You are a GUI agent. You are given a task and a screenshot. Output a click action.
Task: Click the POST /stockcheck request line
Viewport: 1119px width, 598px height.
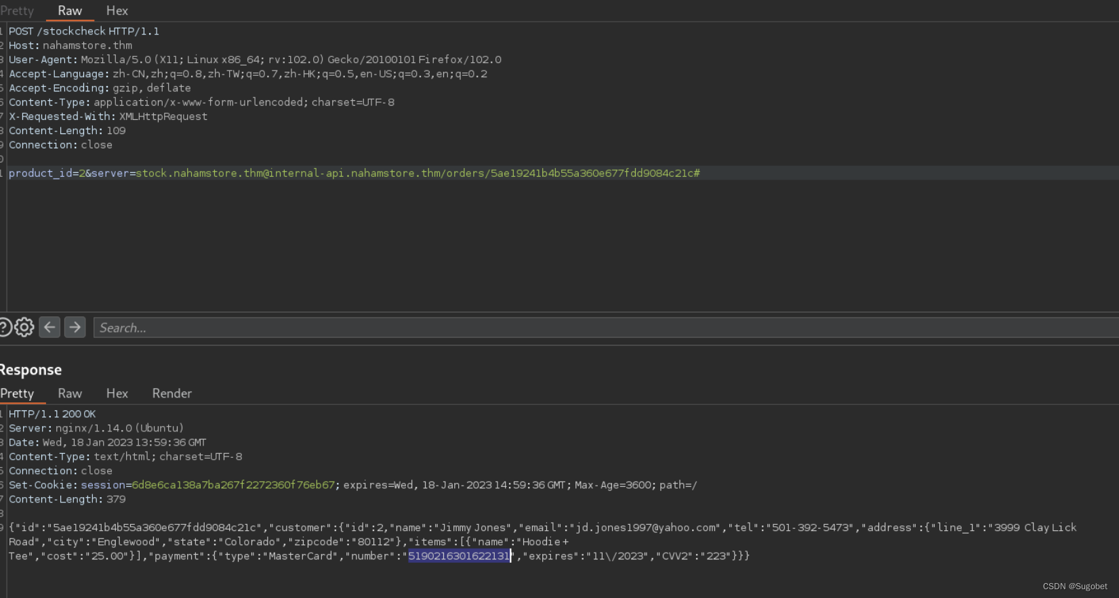click(x=84, y=31)
